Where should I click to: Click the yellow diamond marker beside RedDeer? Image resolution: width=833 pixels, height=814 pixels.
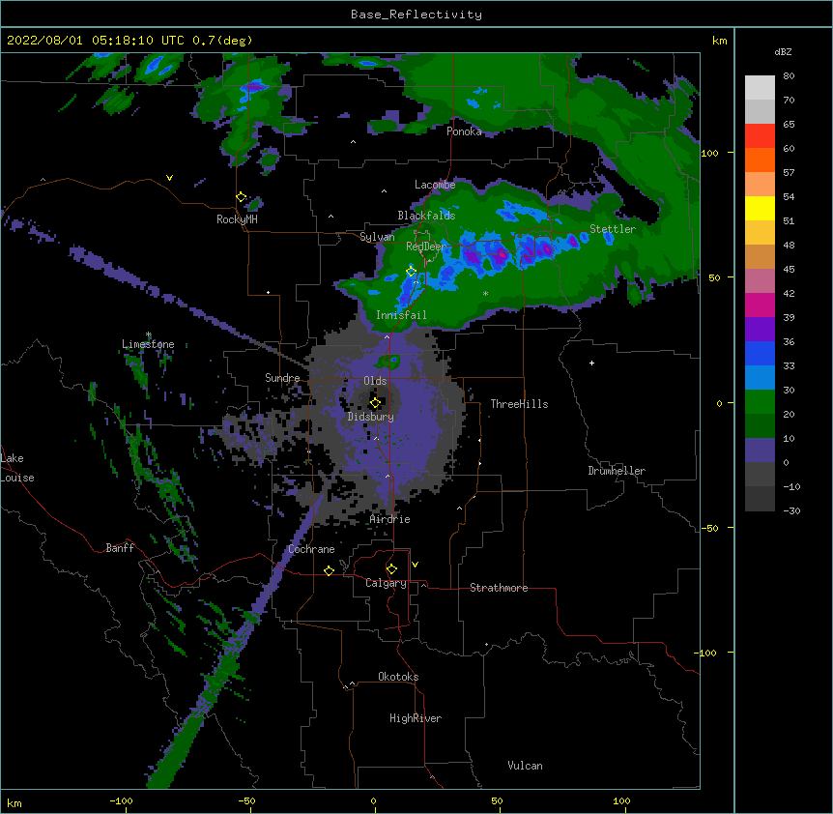412,272
